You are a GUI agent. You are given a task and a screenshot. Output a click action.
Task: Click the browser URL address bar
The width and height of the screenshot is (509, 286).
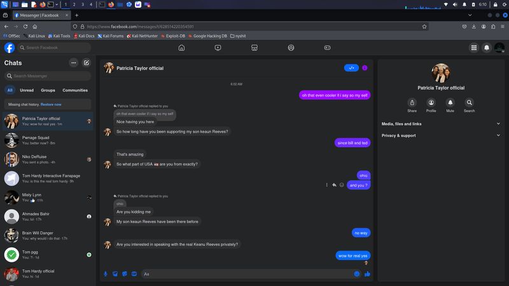pos(250,27)
